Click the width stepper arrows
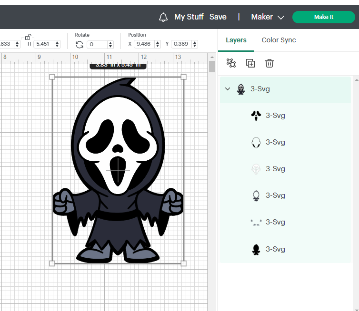The height and width of the screenshot is (311, 359). 17,44
